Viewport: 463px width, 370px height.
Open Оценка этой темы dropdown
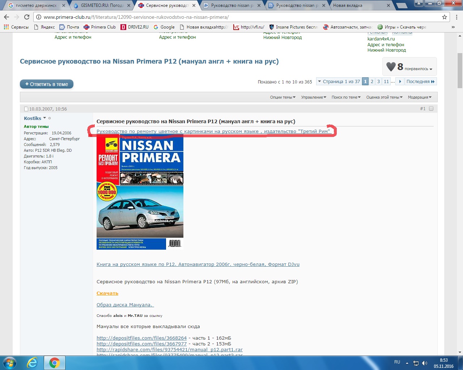click(x=384, y=97)
